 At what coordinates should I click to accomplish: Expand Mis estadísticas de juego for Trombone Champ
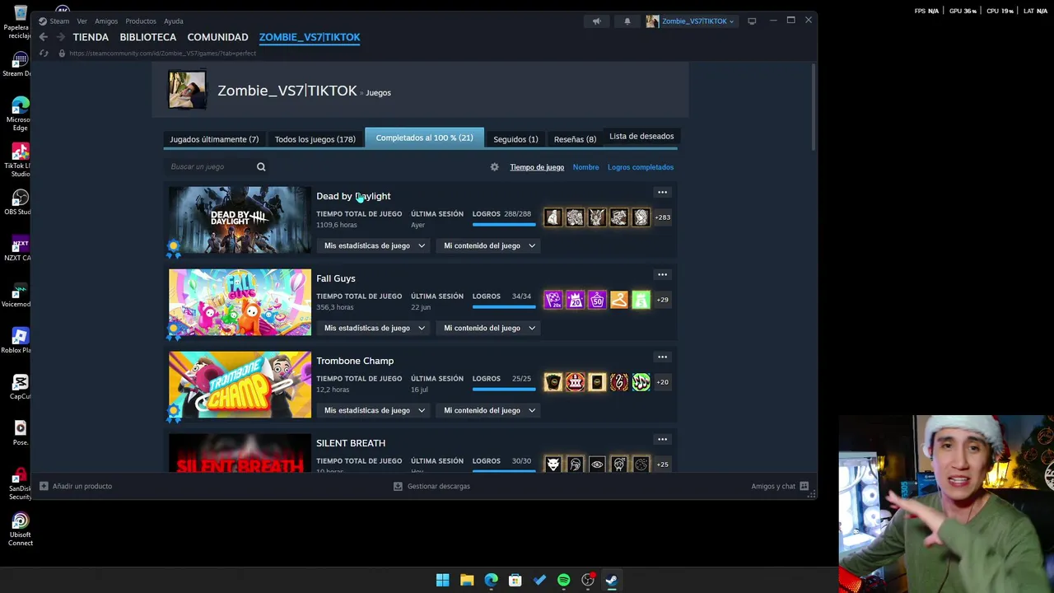pos(375,410)
